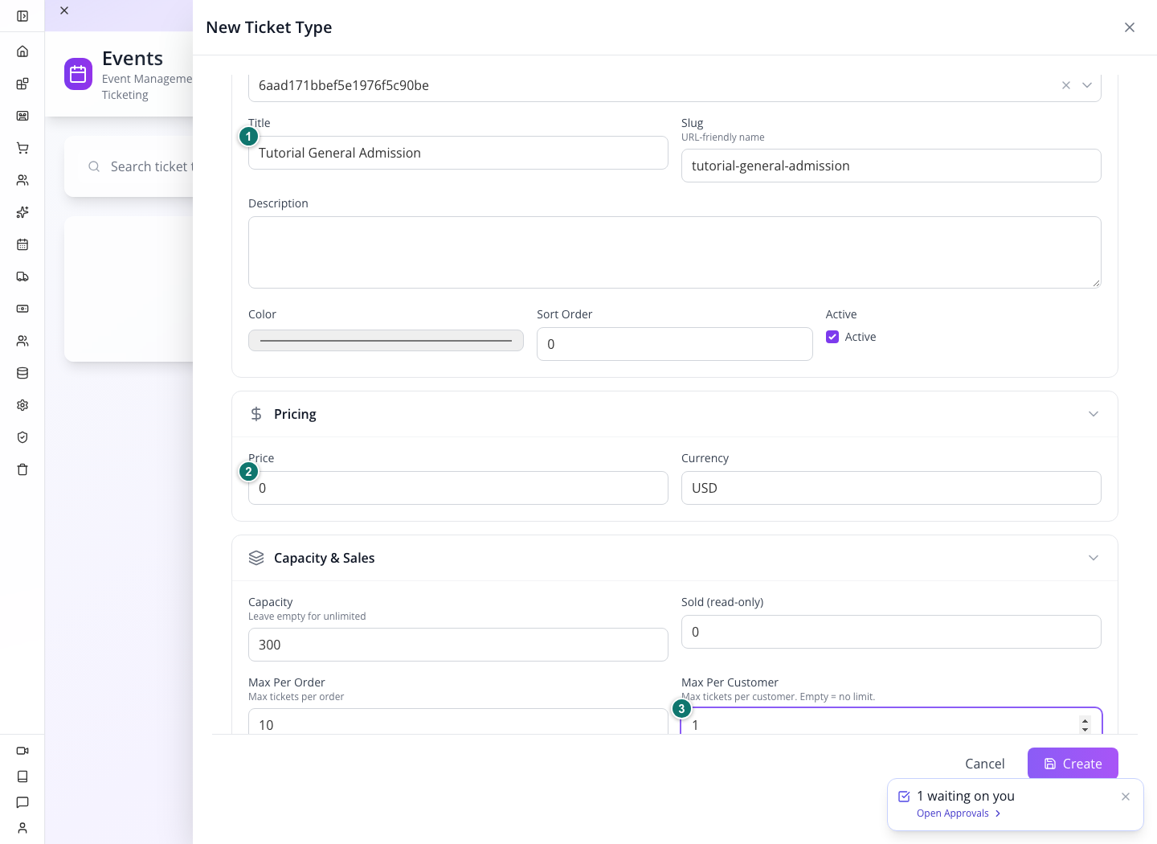This screenshot has height=844, width=1157.
Task: Collapse the Pricing section
Action: click(1094, 414)
